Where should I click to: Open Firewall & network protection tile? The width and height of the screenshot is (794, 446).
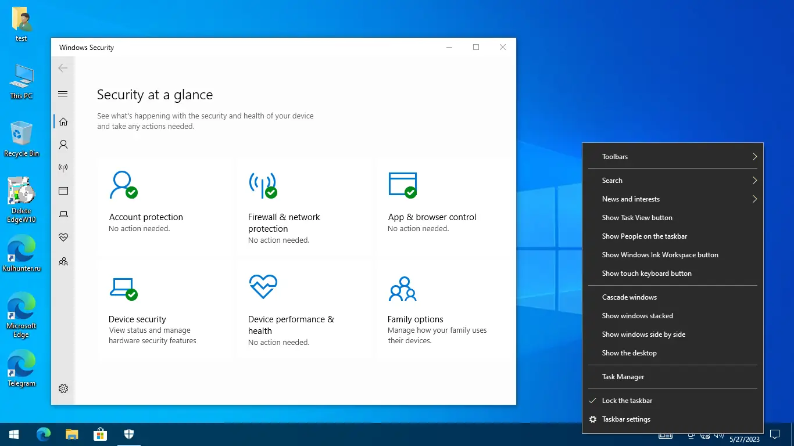point(303,206)
